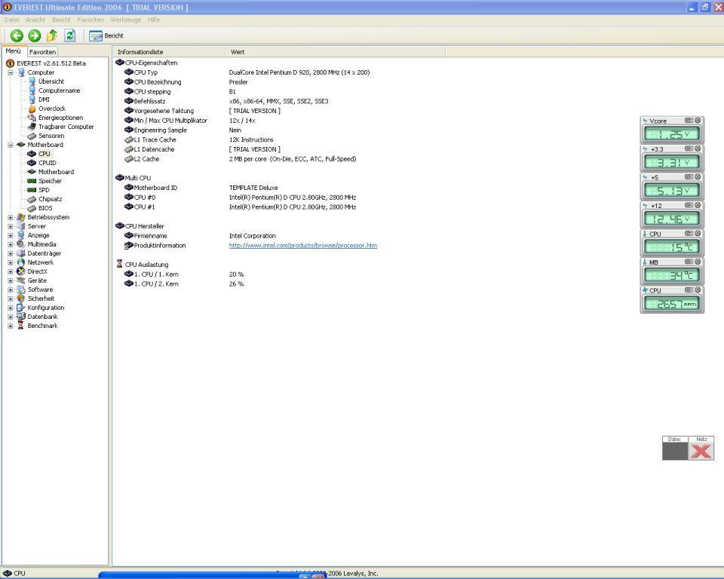The height and width of the screenshot is (579, 724).
Task: Click the CPU fan rpm gadget display
Action: click(672, 304)
